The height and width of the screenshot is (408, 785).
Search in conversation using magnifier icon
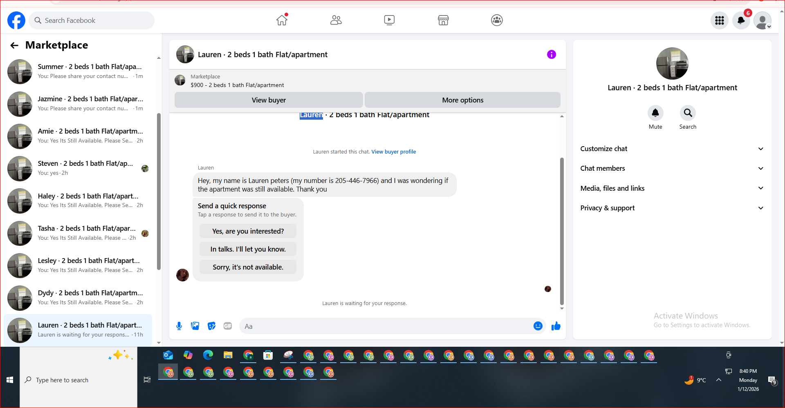pyautogui.click(x=688, y=113)
